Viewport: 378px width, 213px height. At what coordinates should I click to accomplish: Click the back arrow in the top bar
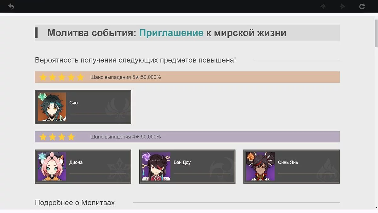coord(11,6)
